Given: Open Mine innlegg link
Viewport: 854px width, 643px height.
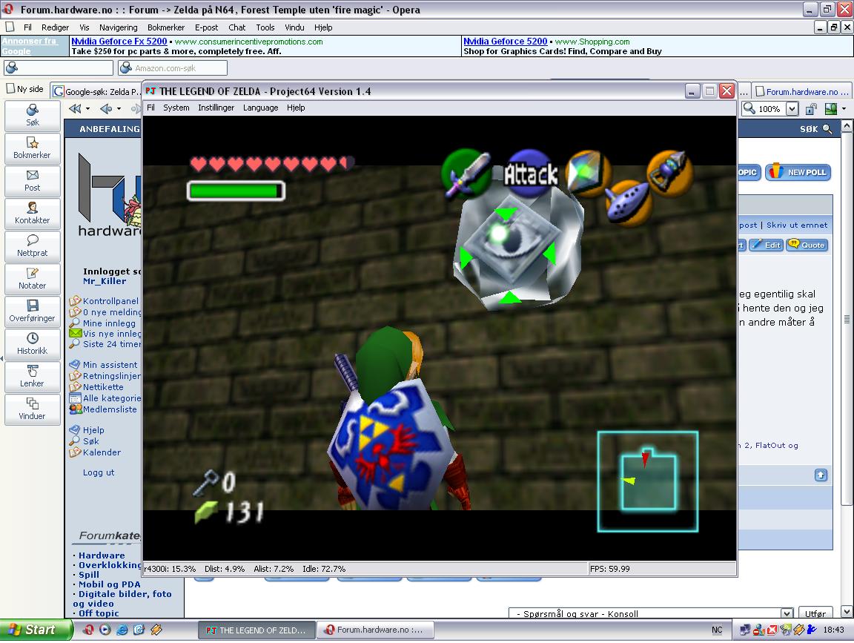Looking at the screenshot, I should point(109,323).
